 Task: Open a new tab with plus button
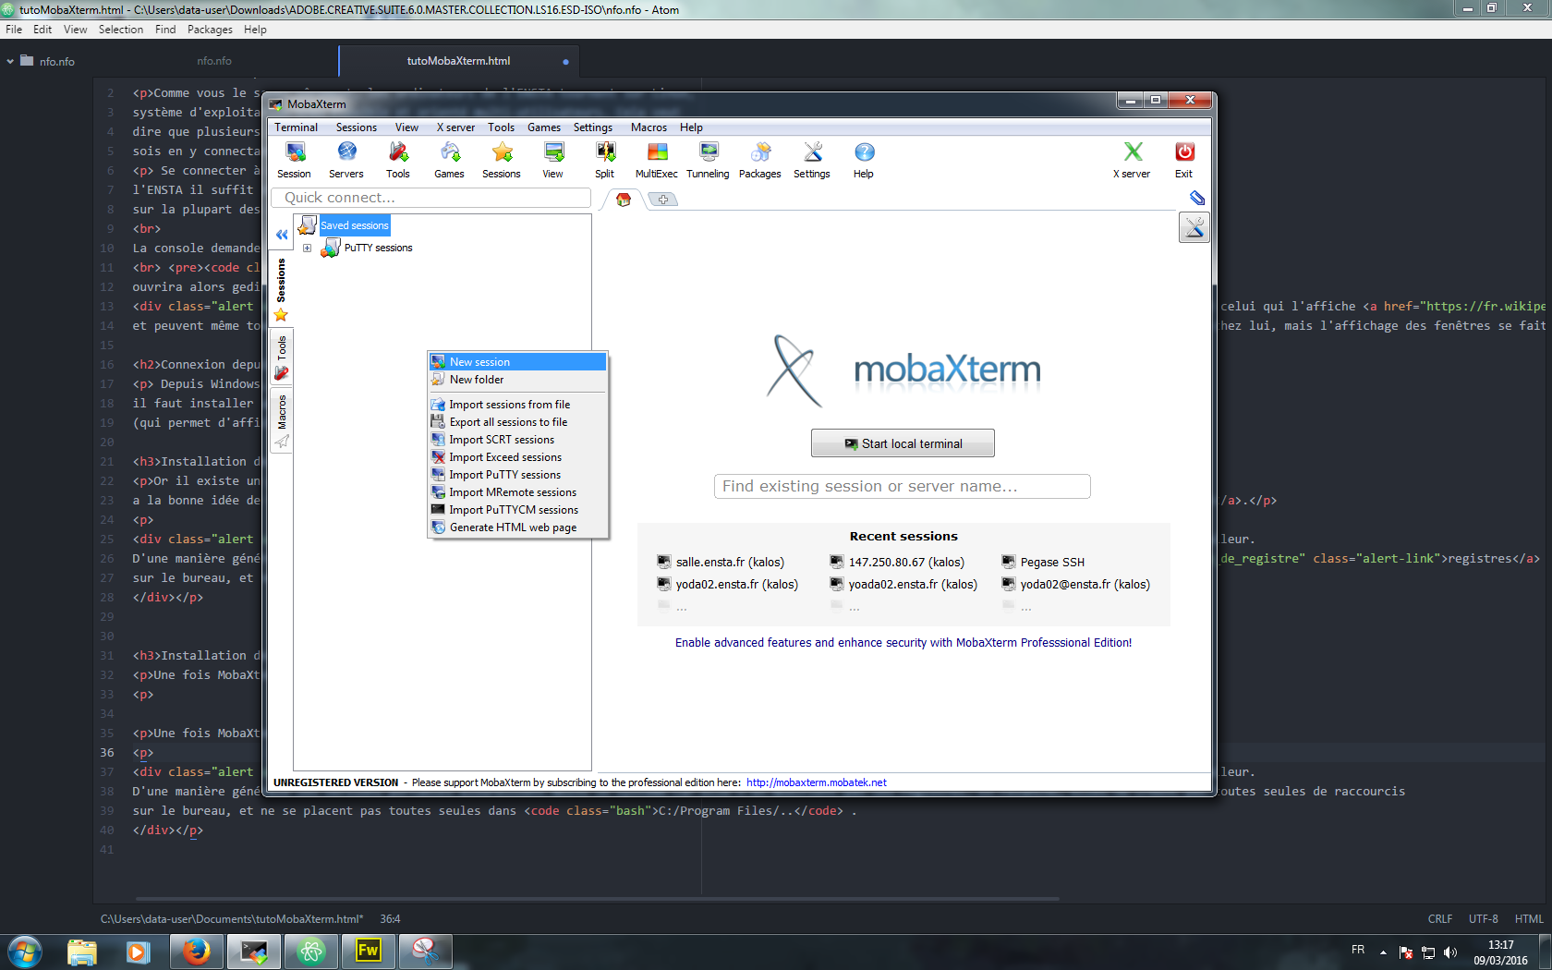click(662, 200)
